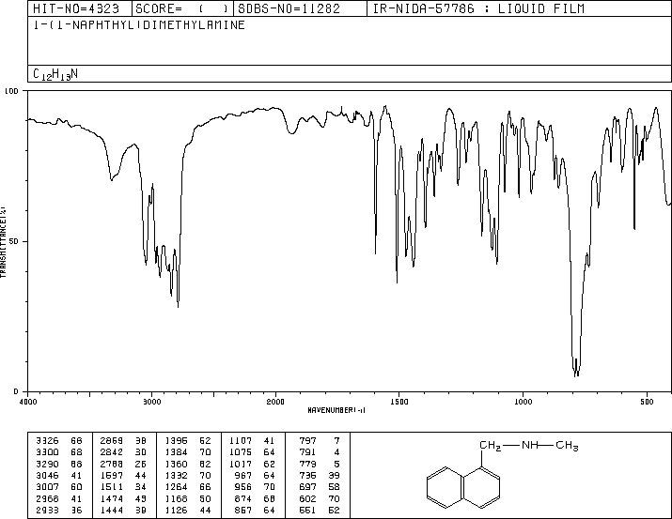Click the 50 label on the transmittance axis
Viewport: 672px width, 519px height.
[14, 241]
